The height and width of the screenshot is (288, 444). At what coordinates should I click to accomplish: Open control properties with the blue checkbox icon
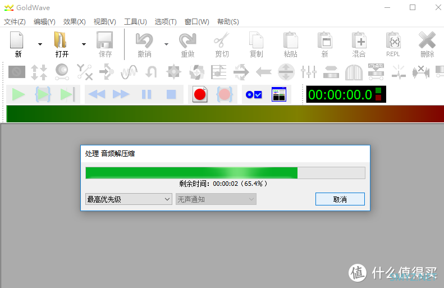click(254, 94)
